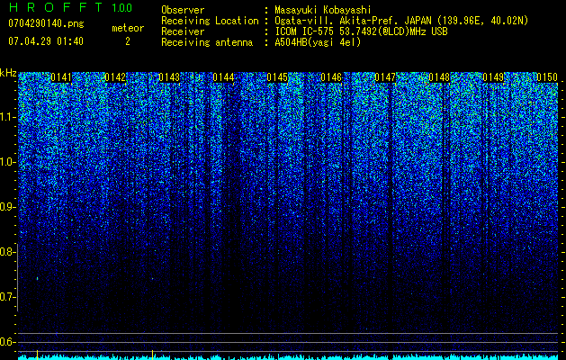Click the 'Receiver' field label
Image resolution: width=566 pixels, height=360 pixels.
(x=183, y=31)
